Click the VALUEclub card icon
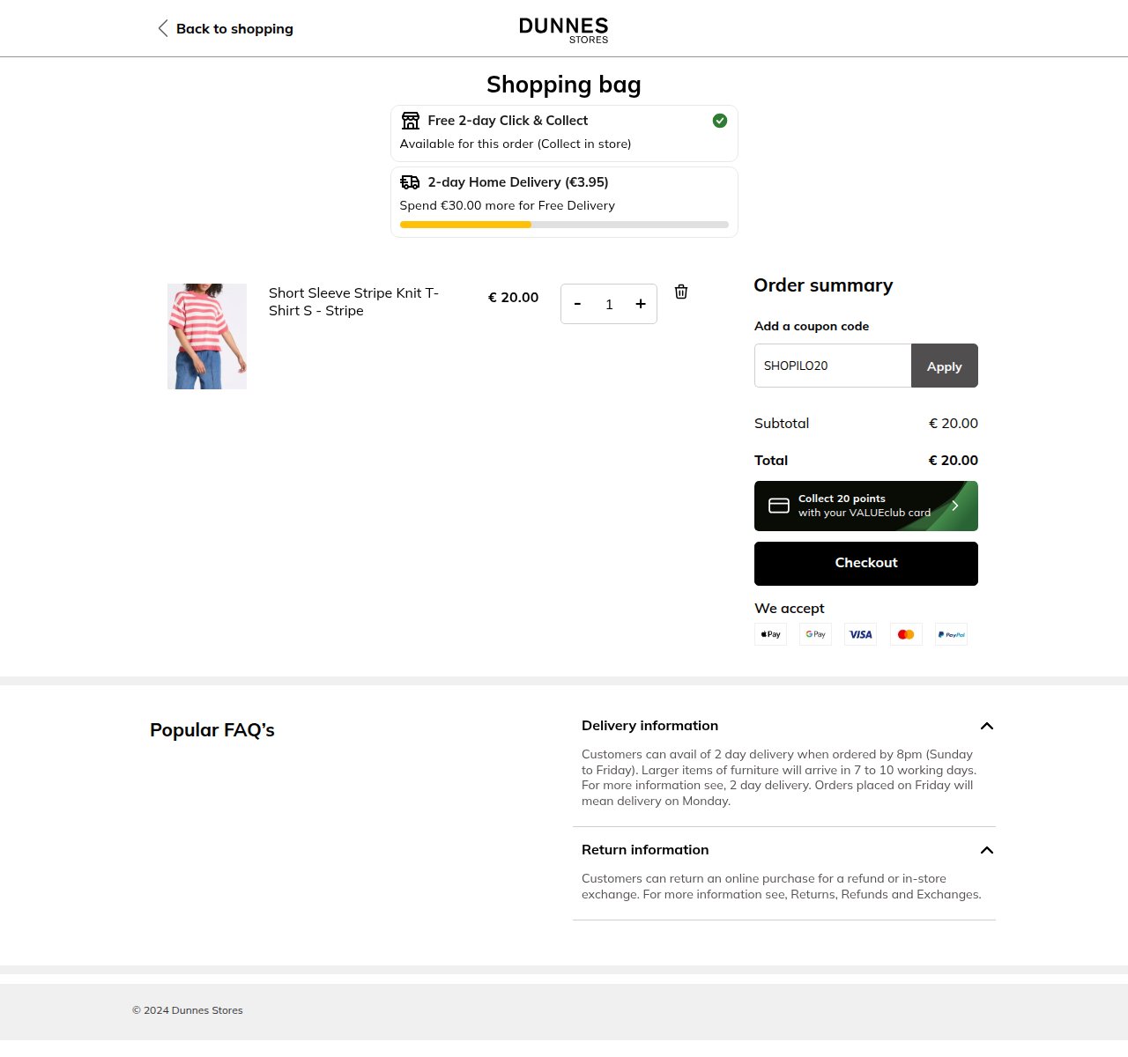The width and height of the screenshot is (1128, 1057). pos(779,506)
